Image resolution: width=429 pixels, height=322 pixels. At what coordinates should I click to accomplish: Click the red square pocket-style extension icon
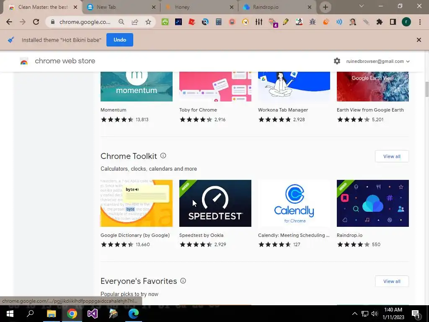pos(232,22)
